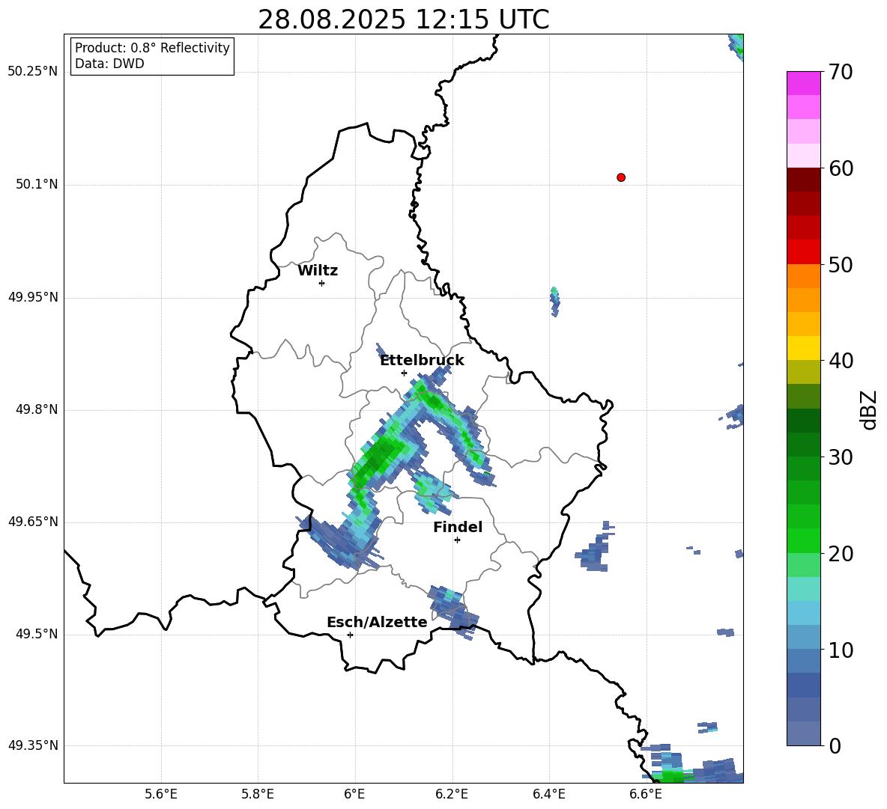Click the orange colorbar segment below 50

tap(803, 275)
